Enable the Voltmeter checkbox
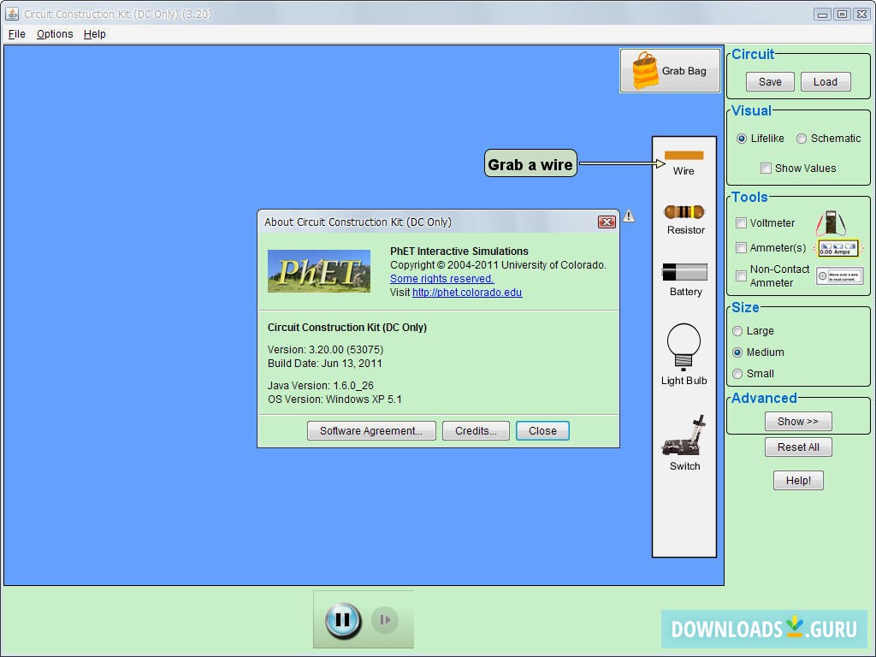 tap(741, 223)
